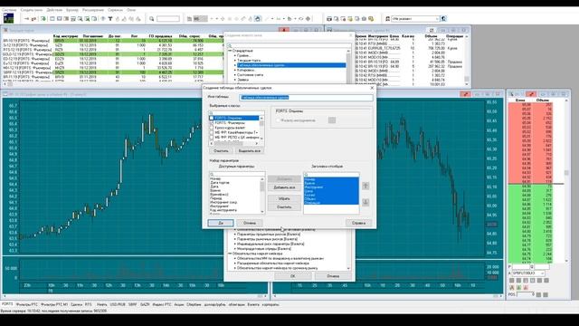Check the FORTS: Опционы class checkbox

[x=212, y=118]
